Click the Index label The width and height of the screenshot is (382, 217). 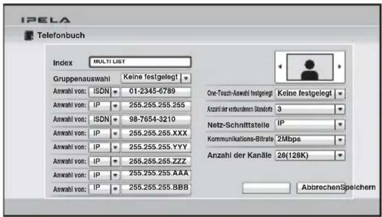click(x=63, y=63)
